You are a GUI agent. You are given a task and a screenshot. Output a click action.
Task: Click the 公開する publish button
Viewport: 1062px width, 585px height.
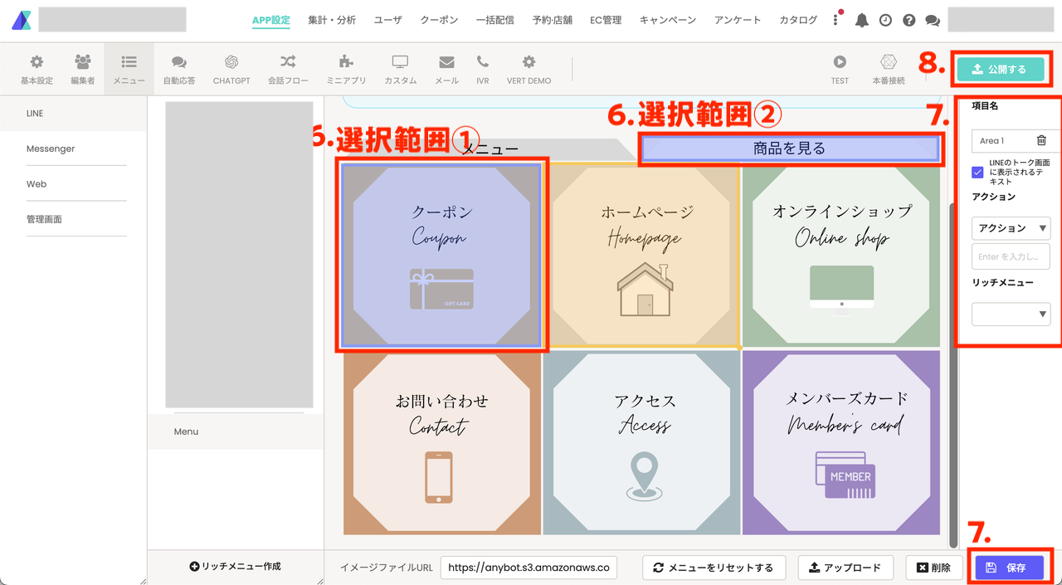tap(1000, 70)
